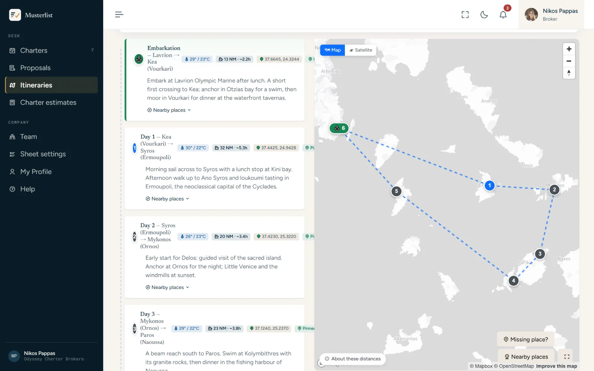
Task: Open the Improve this map link
Action: click(557, 366)
